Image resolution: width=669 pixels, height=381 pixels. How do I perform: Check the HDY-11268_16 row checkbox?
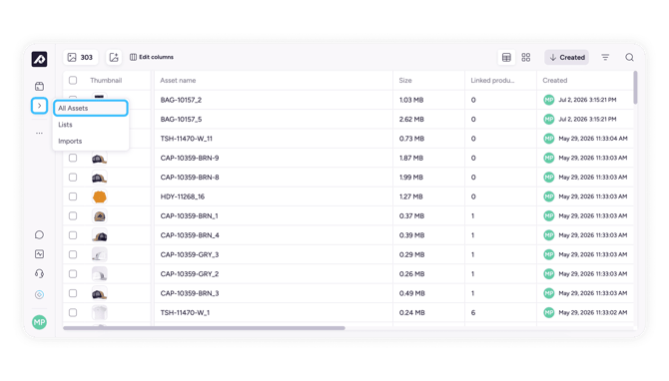click(73, 196)
